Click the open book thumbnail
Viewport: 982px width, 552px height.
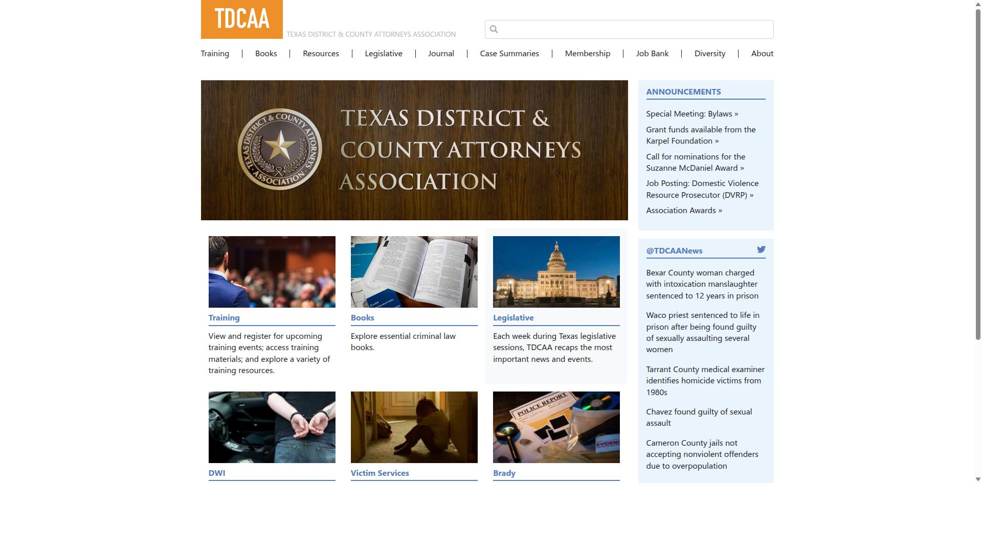pyautogui.click(x=414, y=272)
